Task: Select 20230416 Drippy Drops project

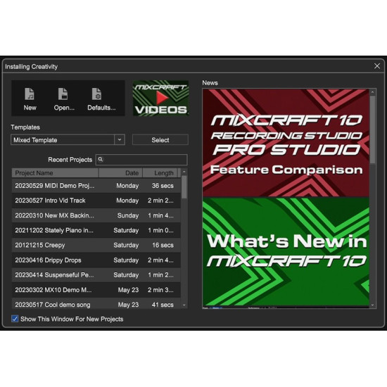Action: (x=96, y=260)
